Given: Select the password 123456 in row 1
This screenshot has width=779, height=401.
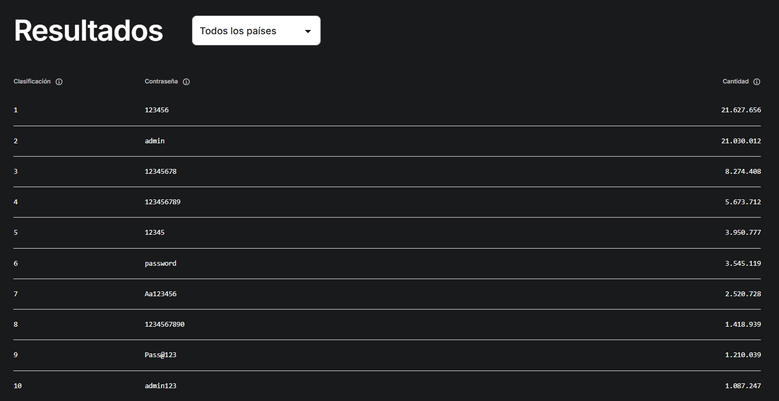Looking at the screenshot, I should 157,110.
